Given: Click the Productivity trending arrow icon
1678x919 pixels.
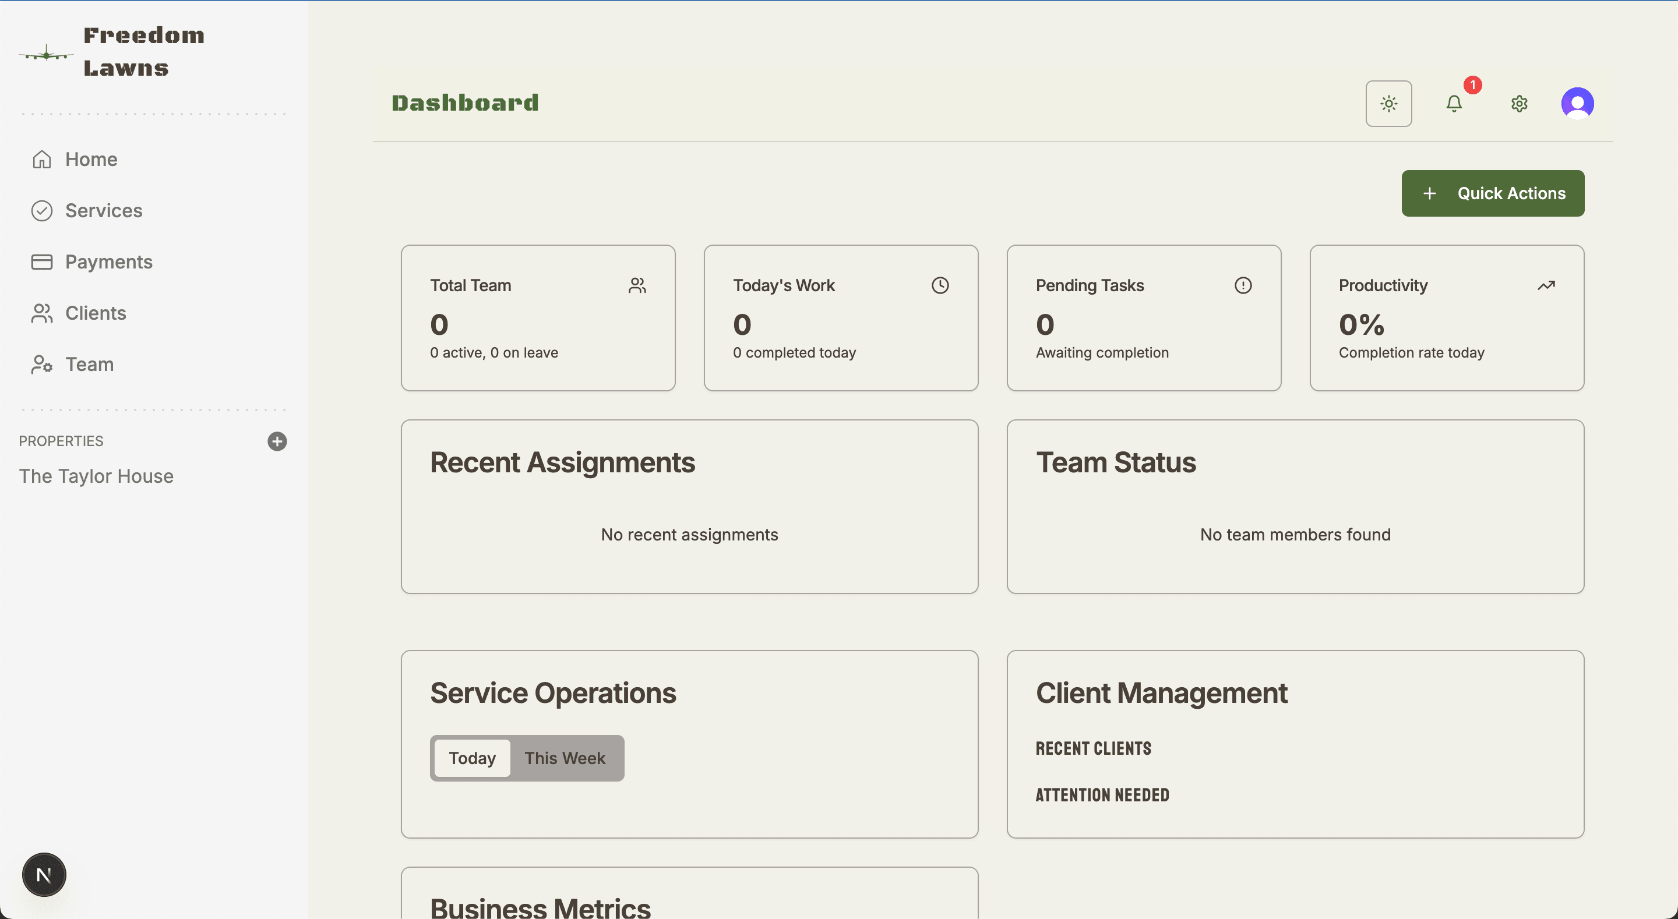Looking at the screenshot, I should click(x=1546, y=285).
